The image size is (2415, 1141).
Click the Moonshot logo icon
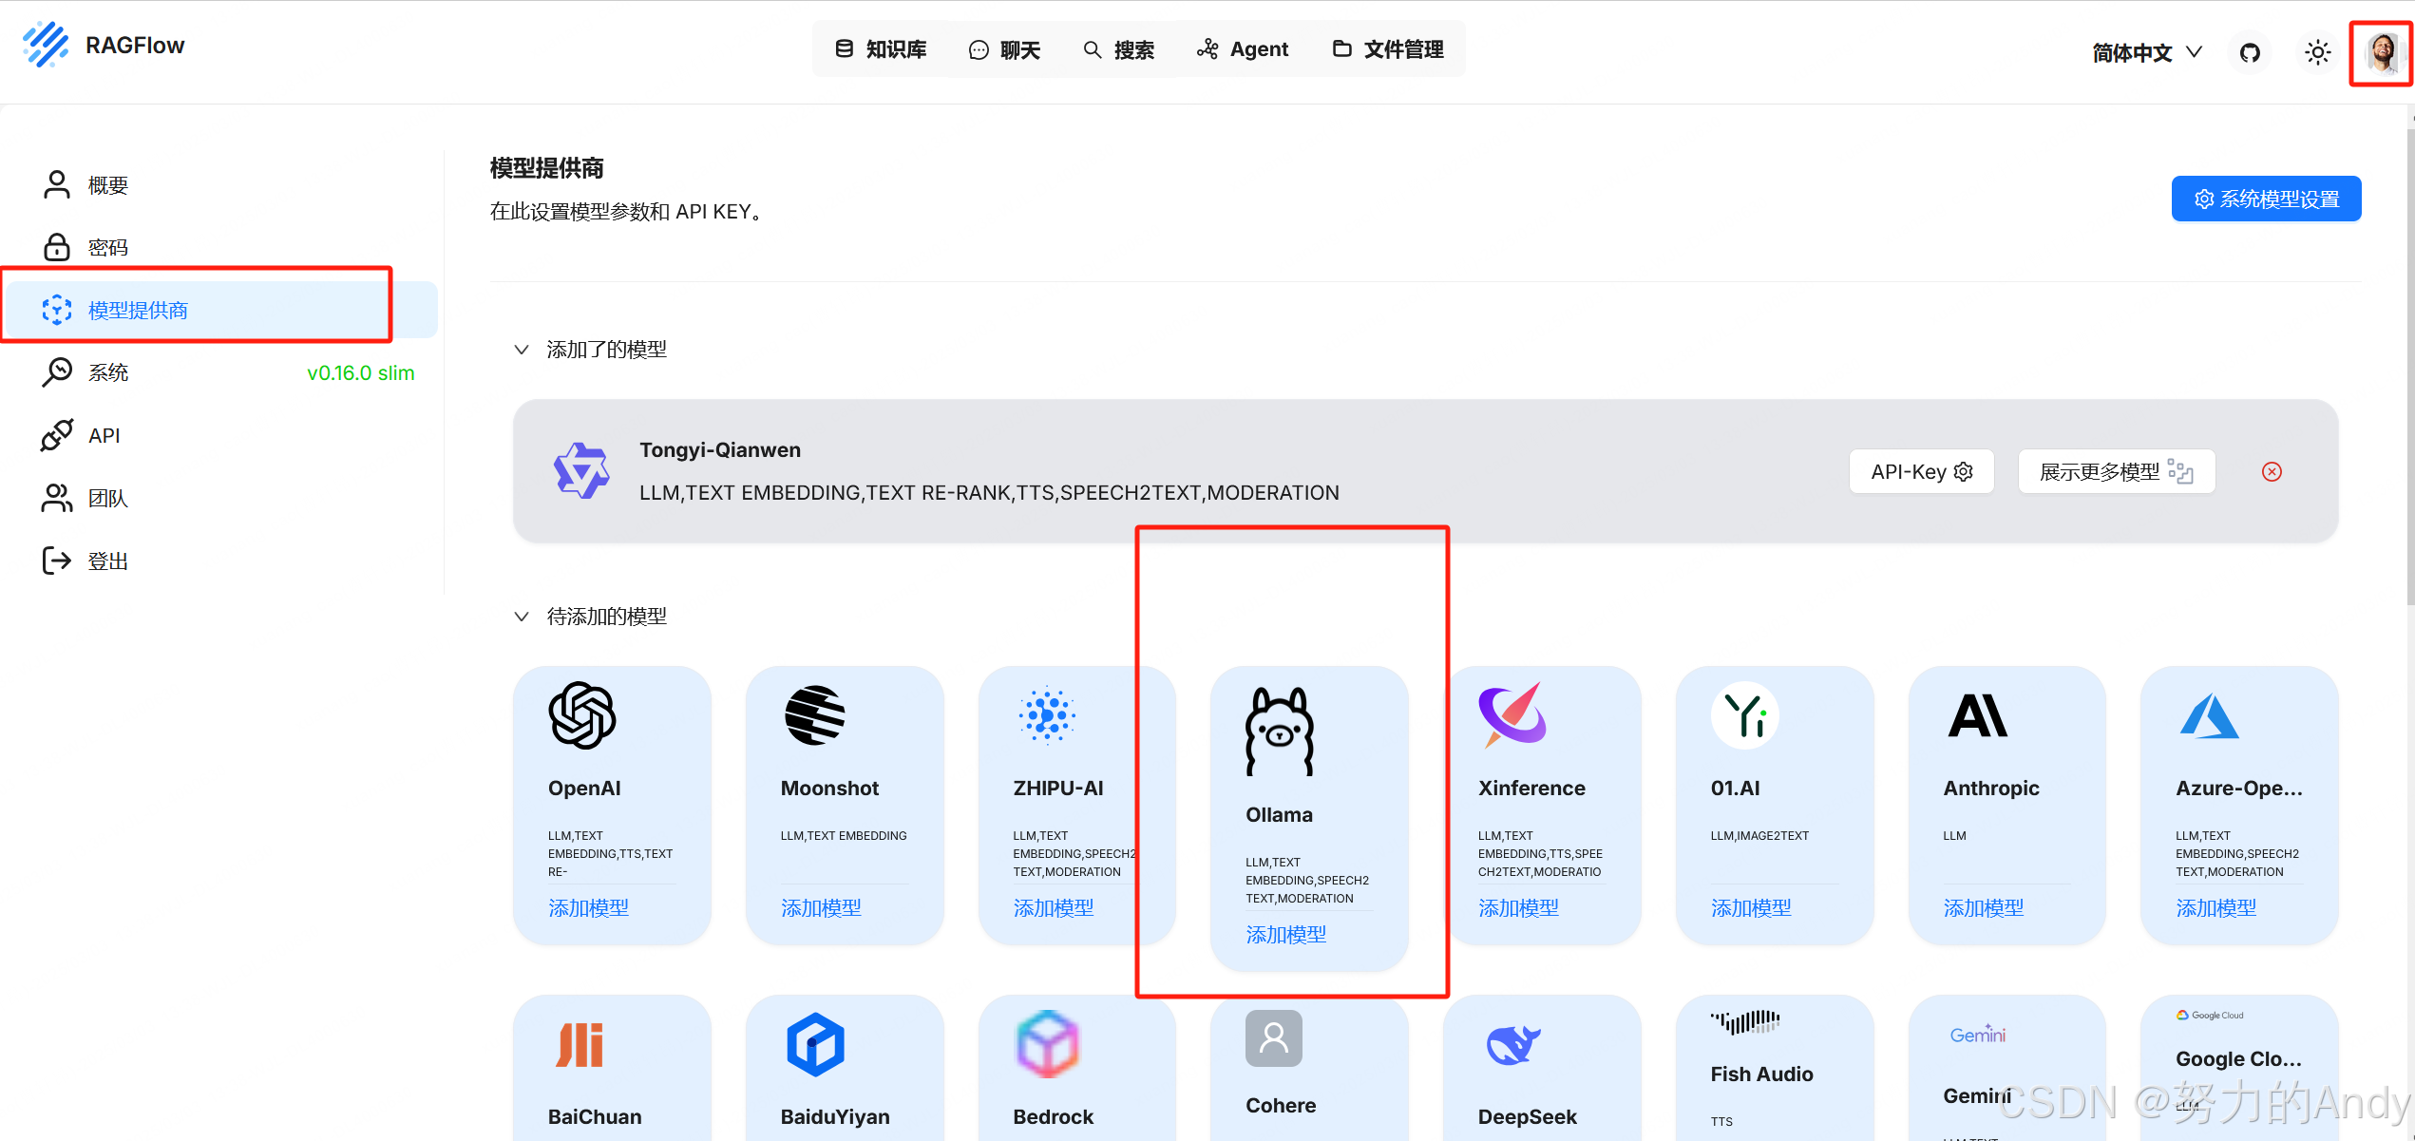tap(815, 715)
